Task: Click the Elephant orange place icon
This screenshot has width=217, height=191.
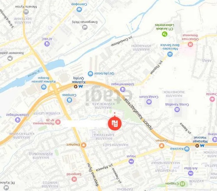Action: [84, 145]
